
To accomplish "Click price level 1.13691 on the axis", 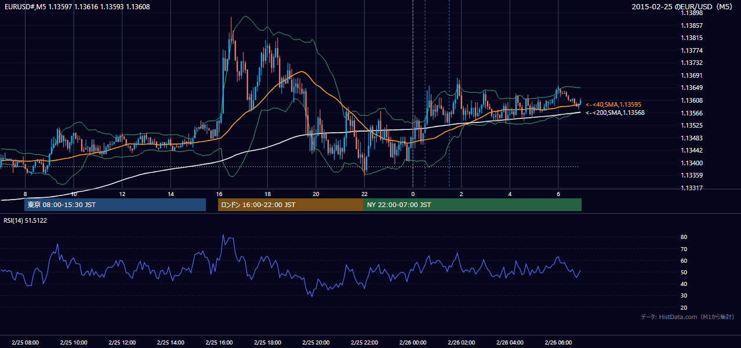I will click(x=692, y=75).
